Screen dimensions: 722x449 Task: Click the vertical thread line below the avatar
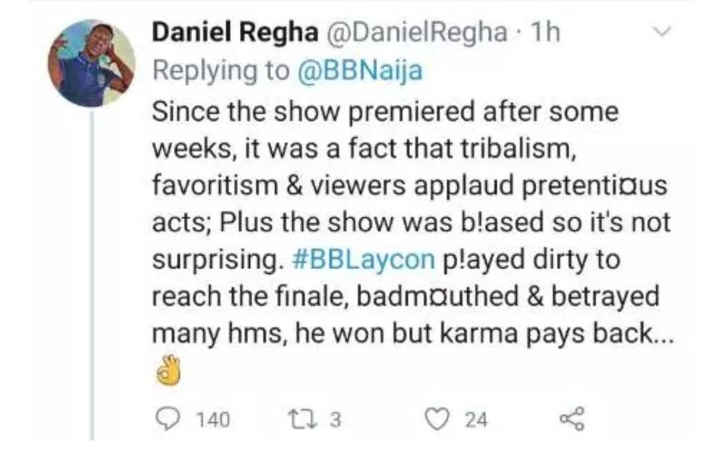[91, 268]
